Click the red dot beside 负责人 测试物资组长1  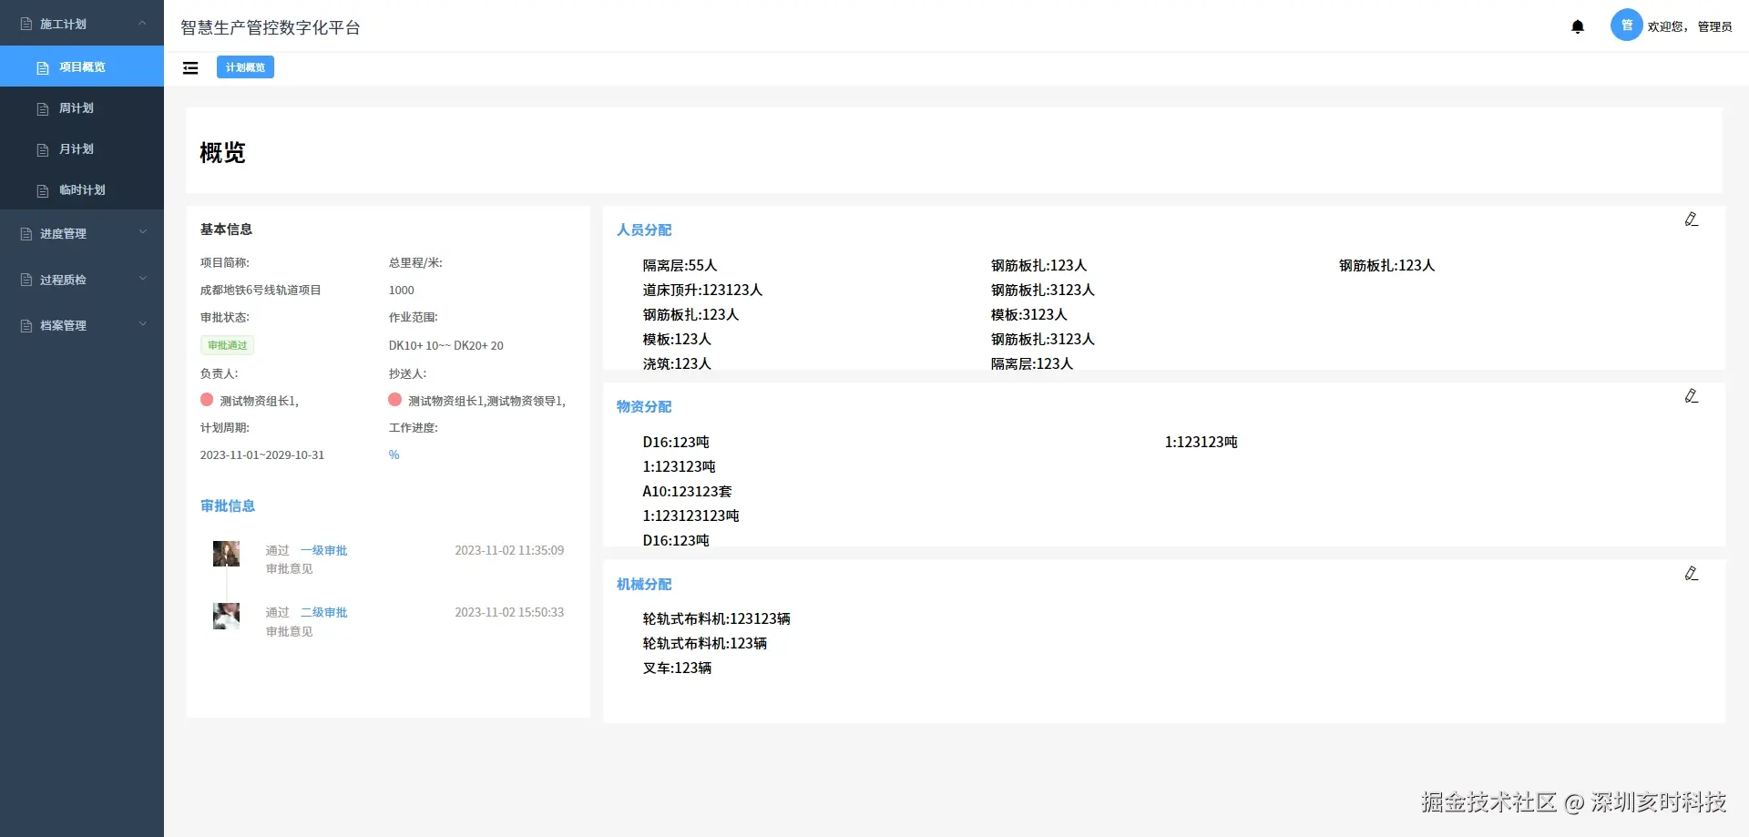click(207, 400)
